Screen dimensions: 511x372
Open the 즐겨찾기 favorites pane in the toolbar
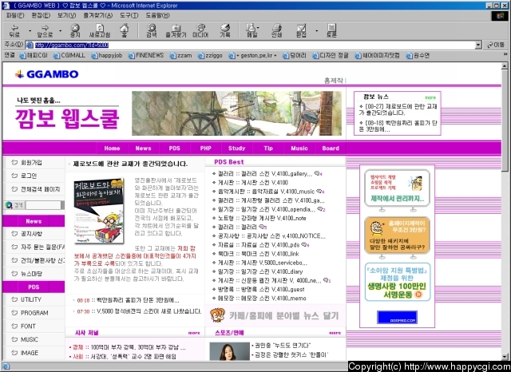176,30
